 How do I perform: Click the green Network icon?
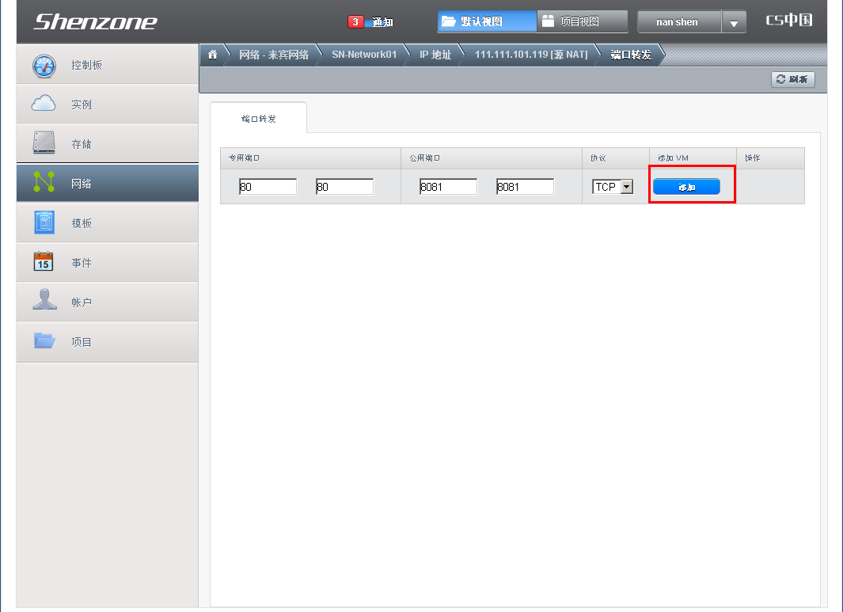pyautogui.click(x=44, y=182)
